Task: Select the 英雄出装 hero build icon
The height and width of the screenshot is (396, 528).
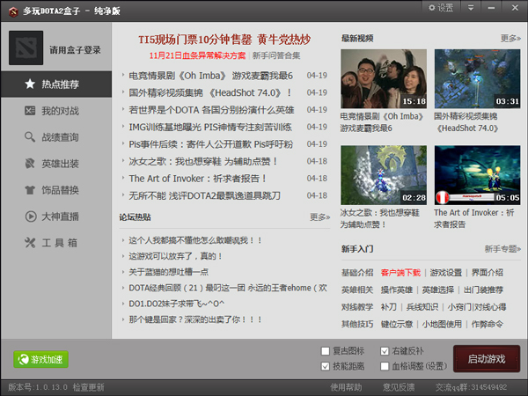Action: point(30,164)
